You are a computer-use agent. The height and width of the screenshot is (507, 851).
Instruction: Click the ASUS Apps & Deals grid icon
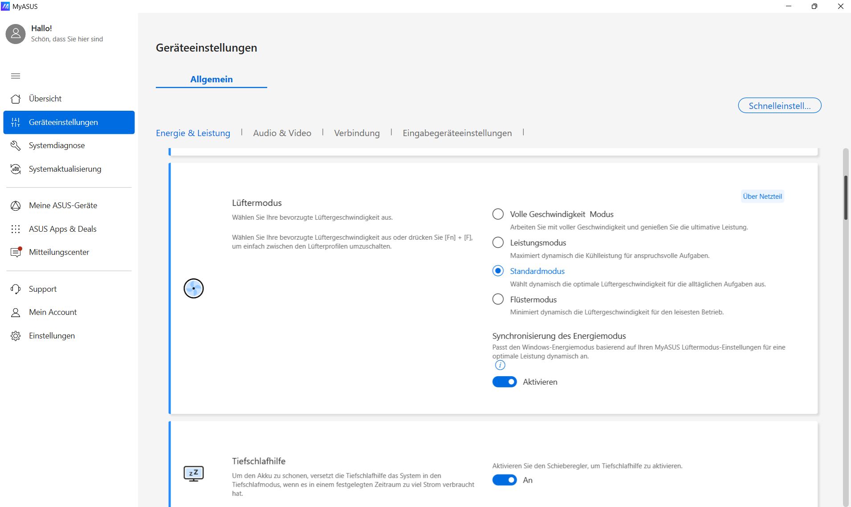coord(16,229)
